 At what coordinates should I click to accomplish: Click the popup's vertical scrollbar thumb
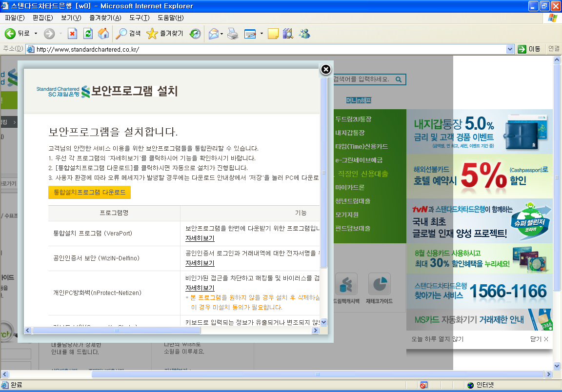coord(323,172)
